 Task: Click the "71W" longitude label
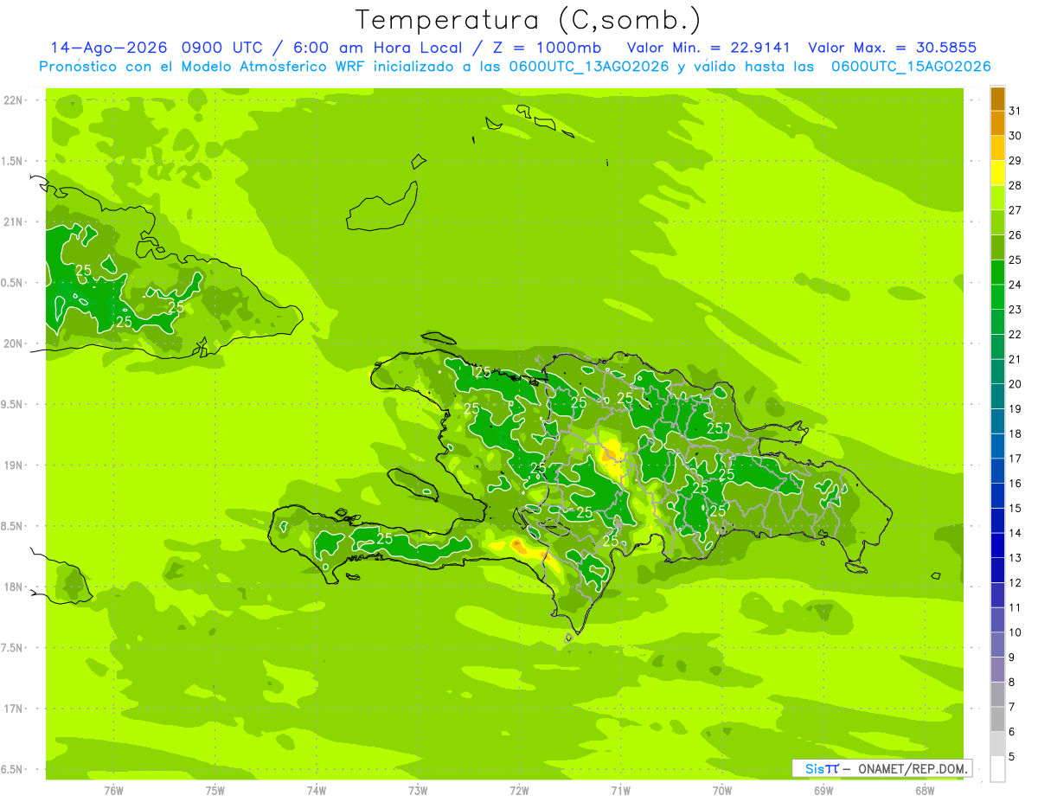pyautogui.click(x=620, y=791)
